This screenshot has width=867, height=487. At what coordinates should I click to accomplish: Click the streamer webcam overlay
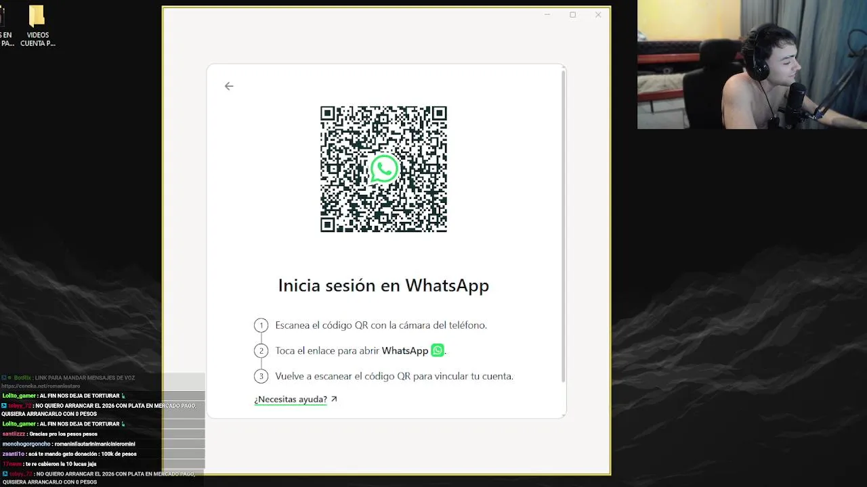pos(752,64)
